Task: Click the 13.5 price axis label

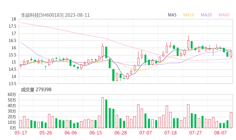Action: click(12, 84)
